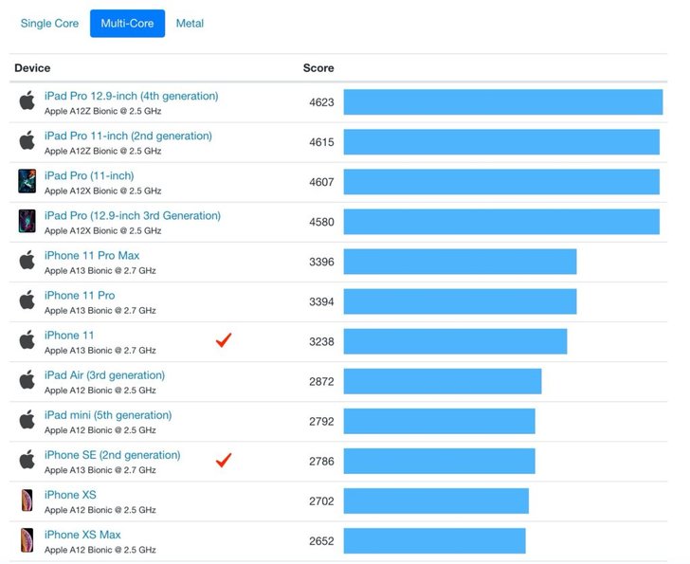Click the 2652 score value
The image size is (690, 564).
pos(321,541)
